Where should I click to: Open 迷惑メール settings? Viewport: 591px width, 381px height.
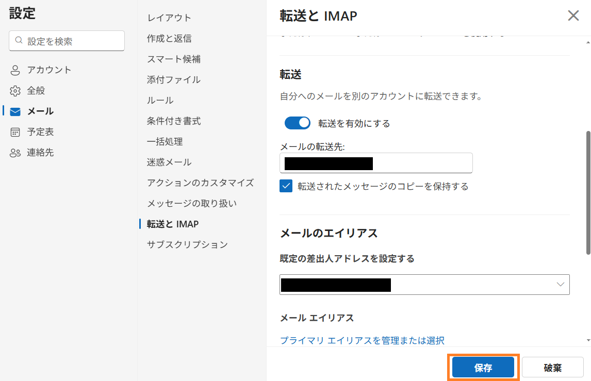pyautogui.click(x=169, y=162)
